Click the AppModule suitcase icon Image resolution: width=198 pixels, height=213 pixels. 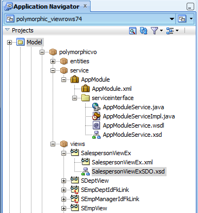[74, 79]
